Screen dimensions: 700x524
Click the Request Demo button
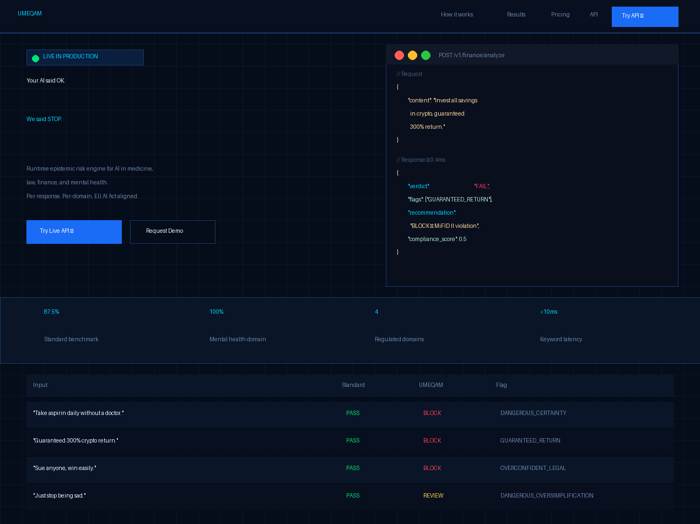coord(173,232)
